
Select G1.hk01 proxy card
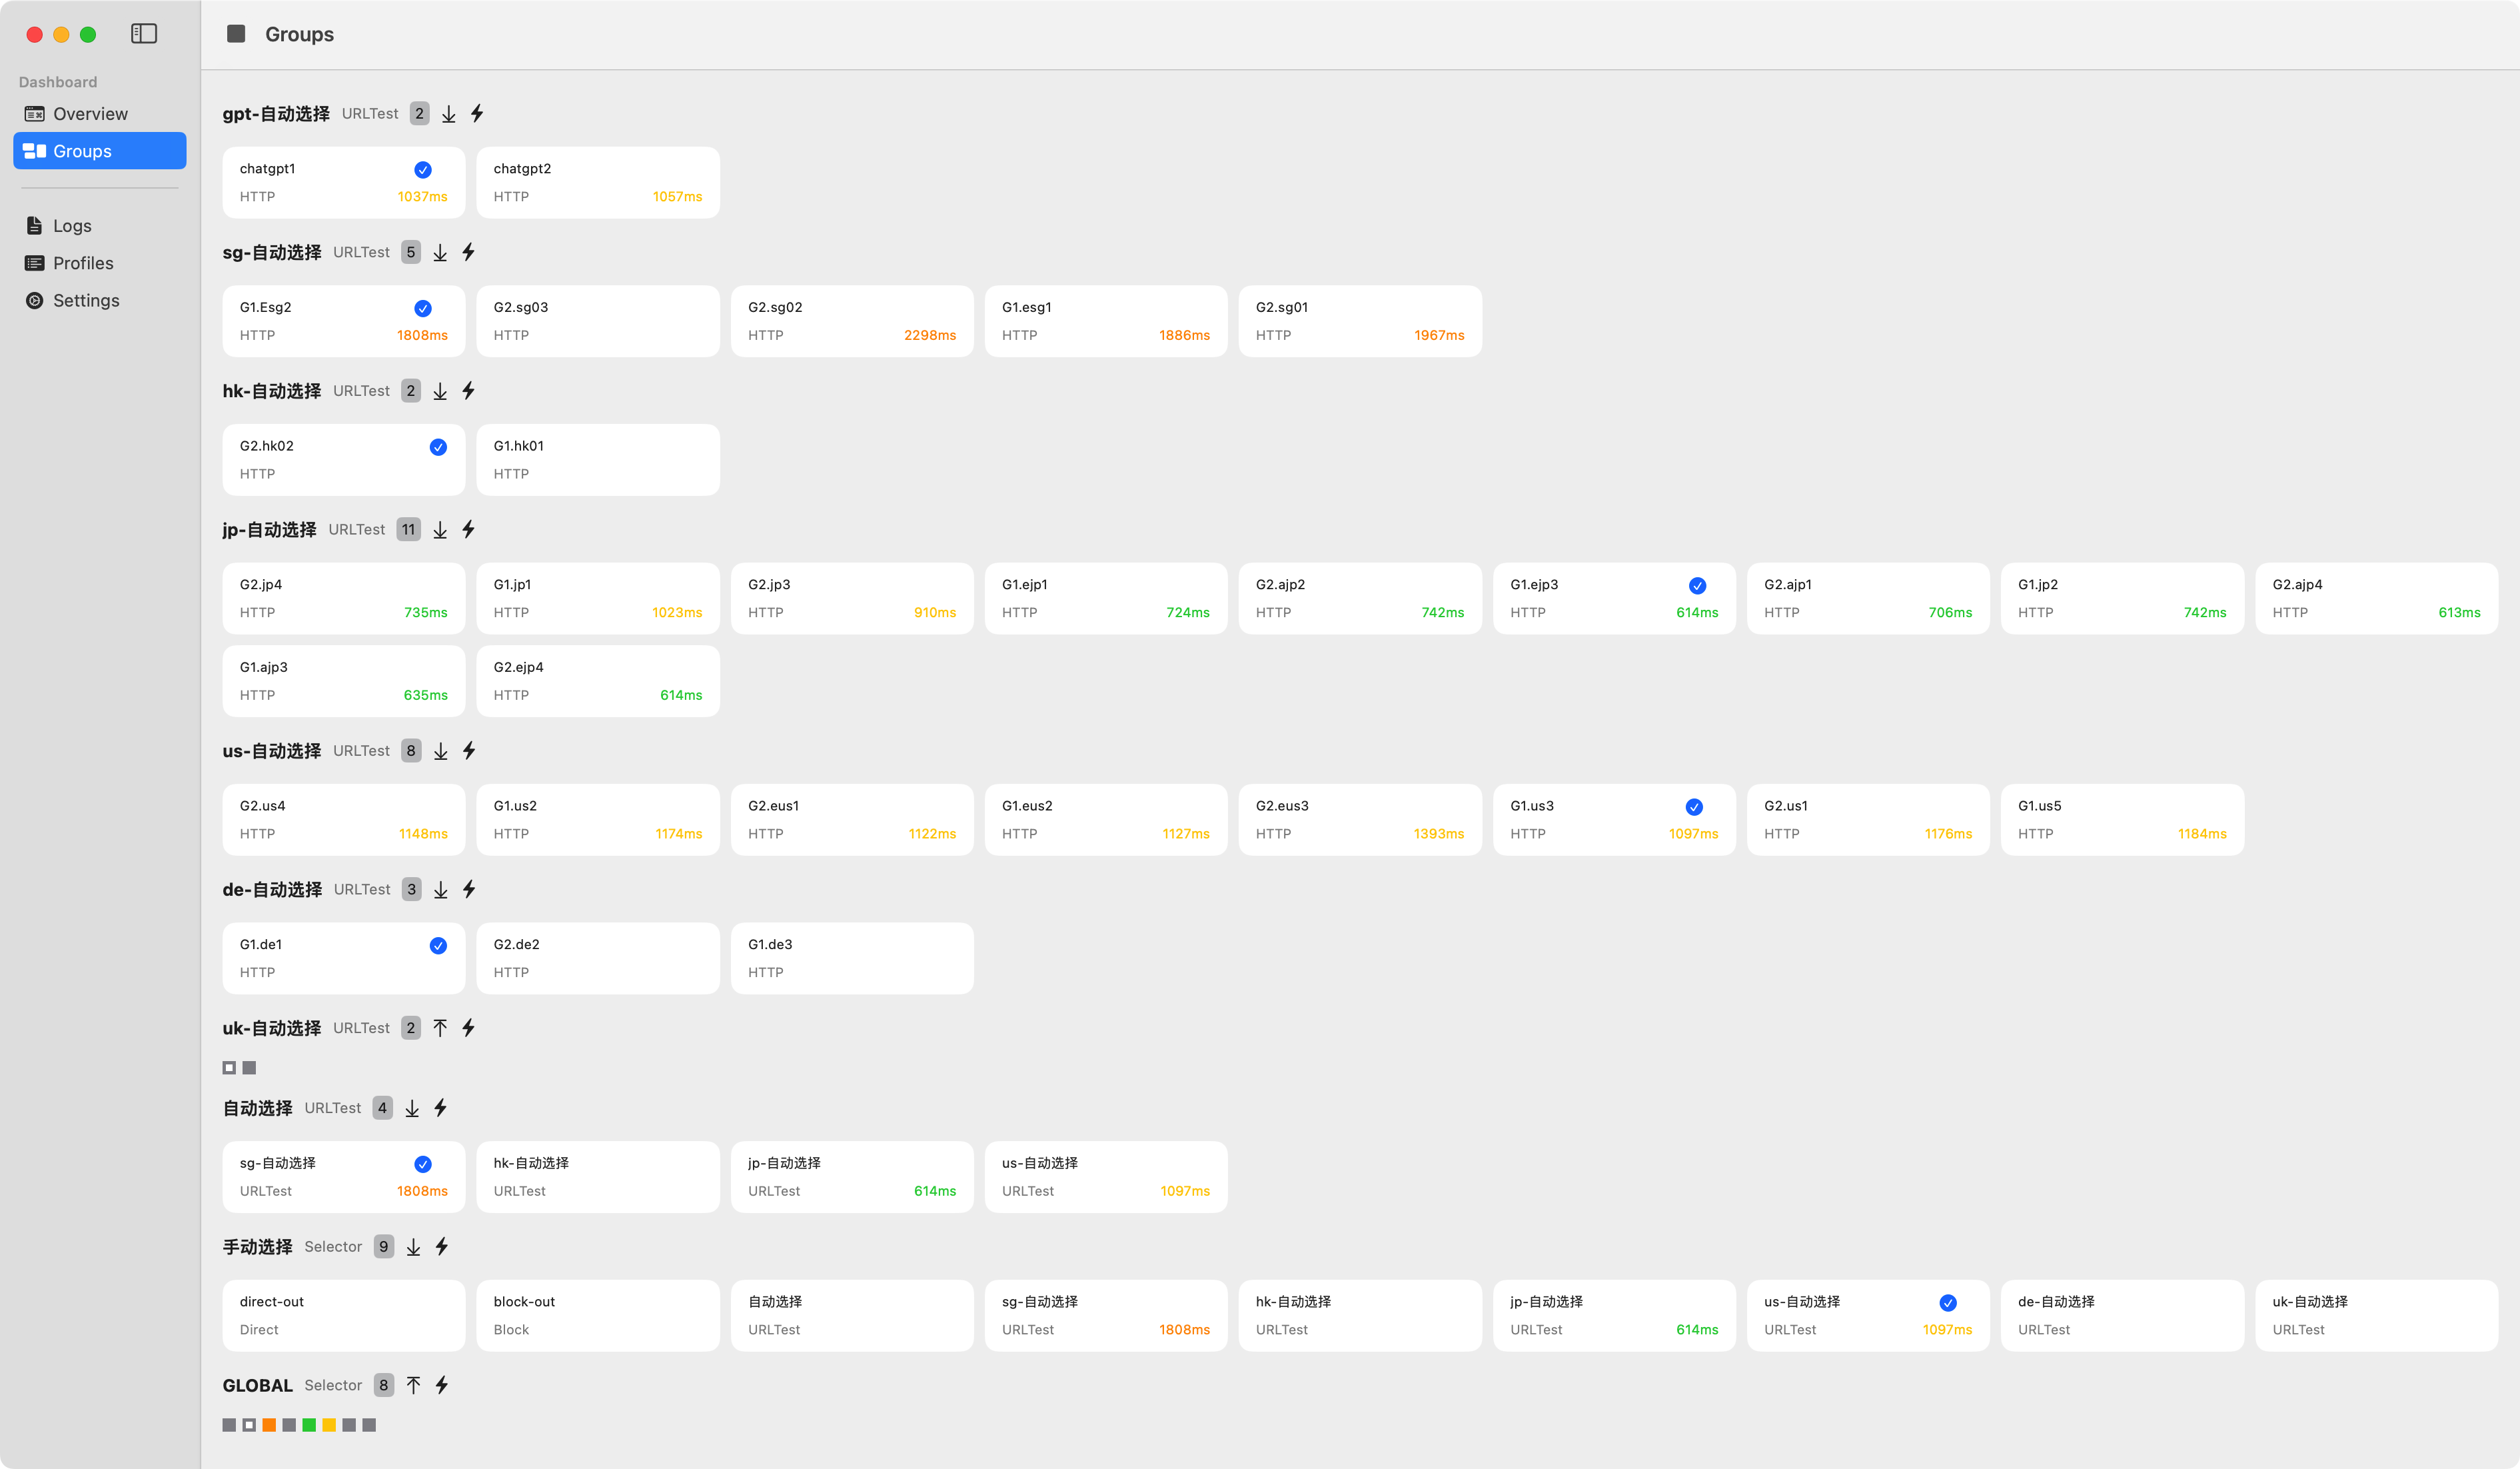click(598, 460)
